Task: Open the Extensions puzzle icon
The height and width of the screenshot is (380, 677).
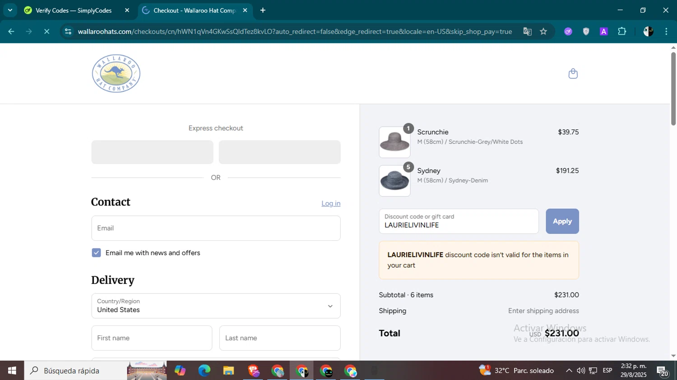Action: click(x=622, y=32)
